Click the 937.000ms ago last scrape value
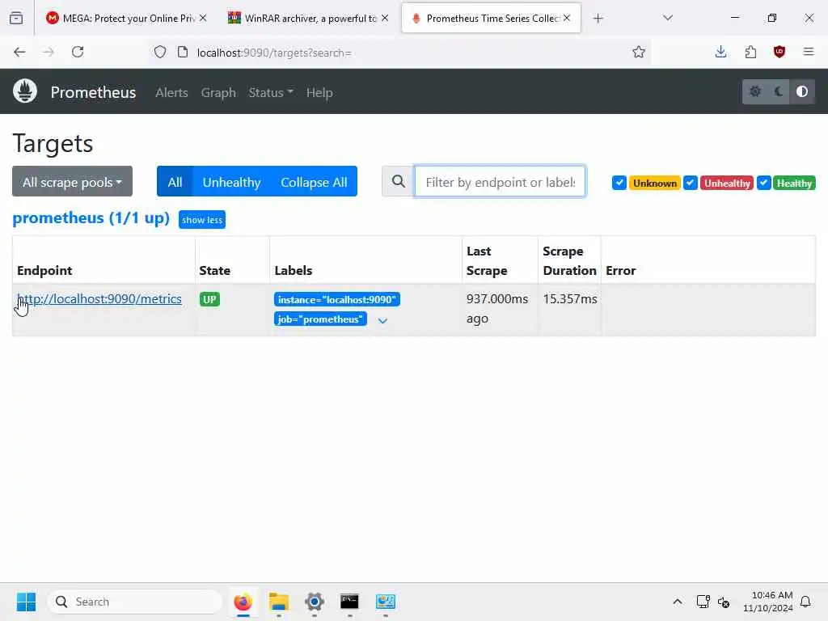This screenshot has height=621, width=828. tap(497, 308)
